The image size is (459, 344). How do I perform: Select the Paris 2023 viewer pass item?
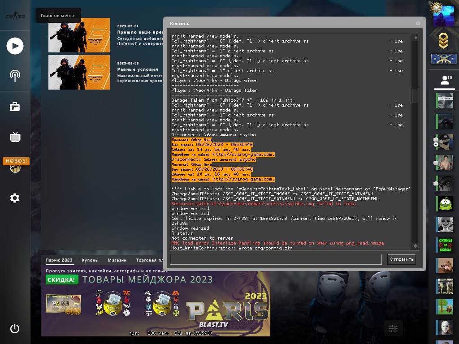pos(64,305)
